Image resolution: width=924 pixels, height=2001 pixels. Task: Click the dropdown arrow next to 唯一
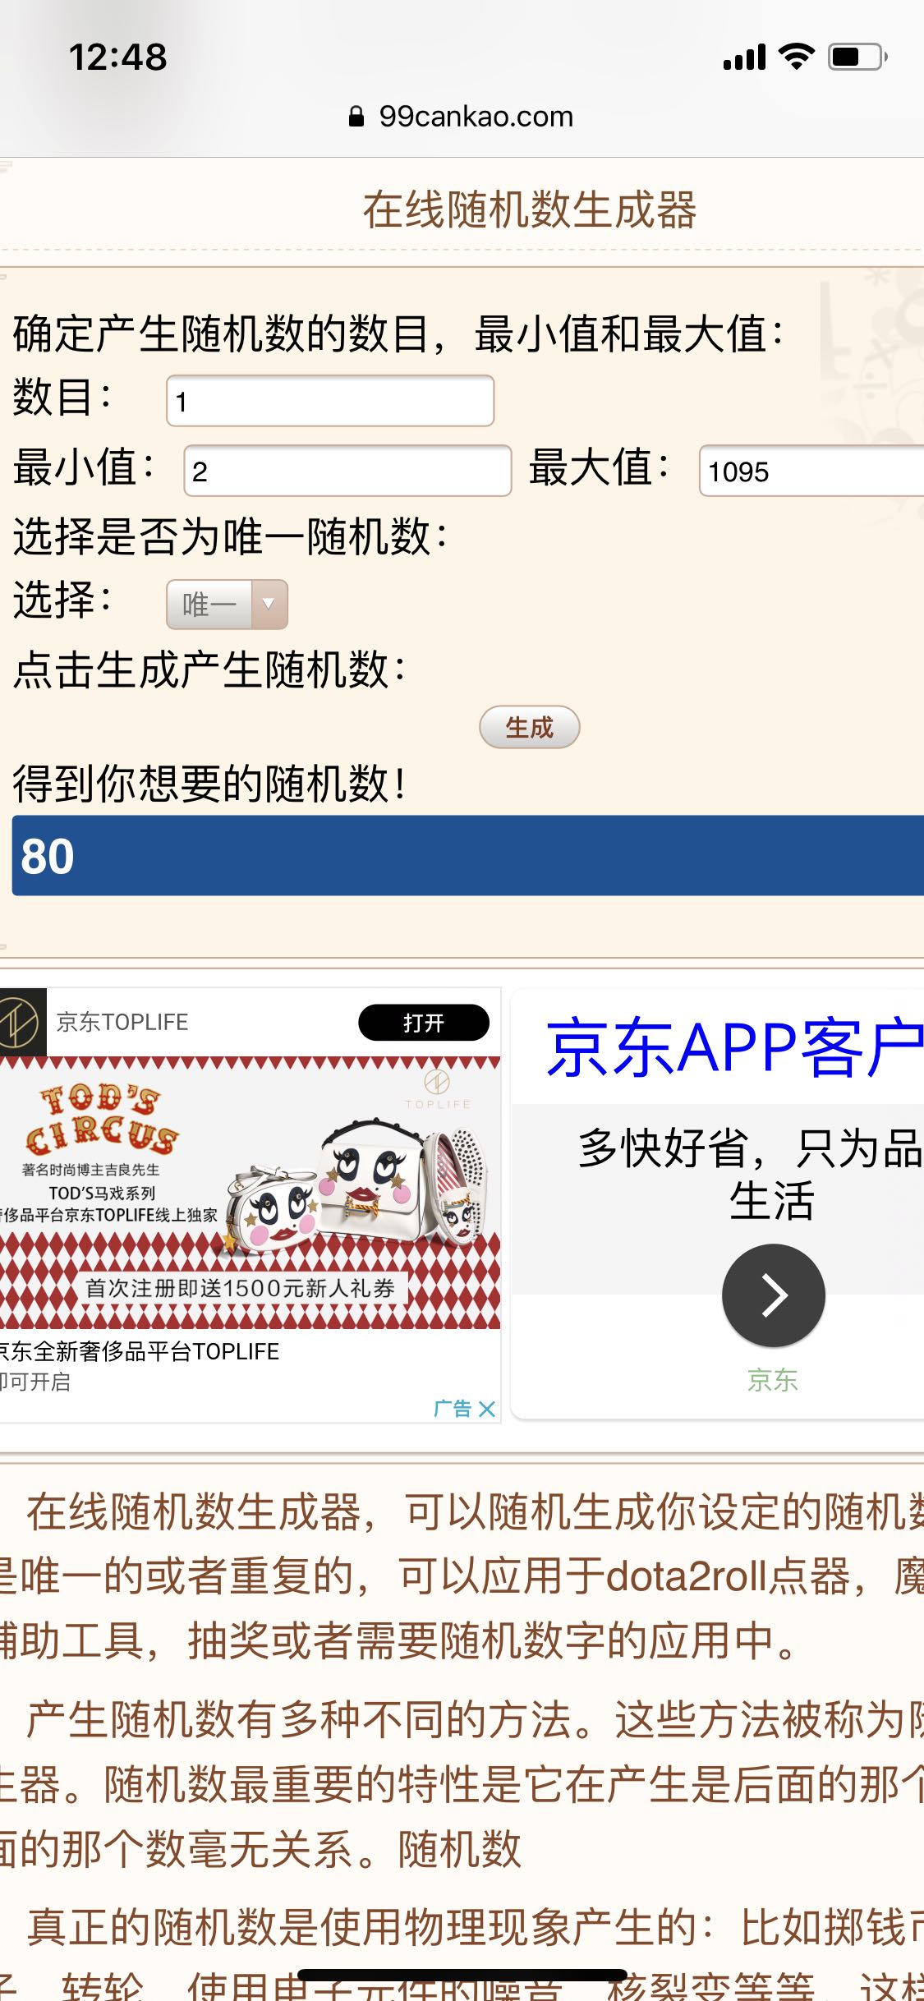click(x=269, y=605)
